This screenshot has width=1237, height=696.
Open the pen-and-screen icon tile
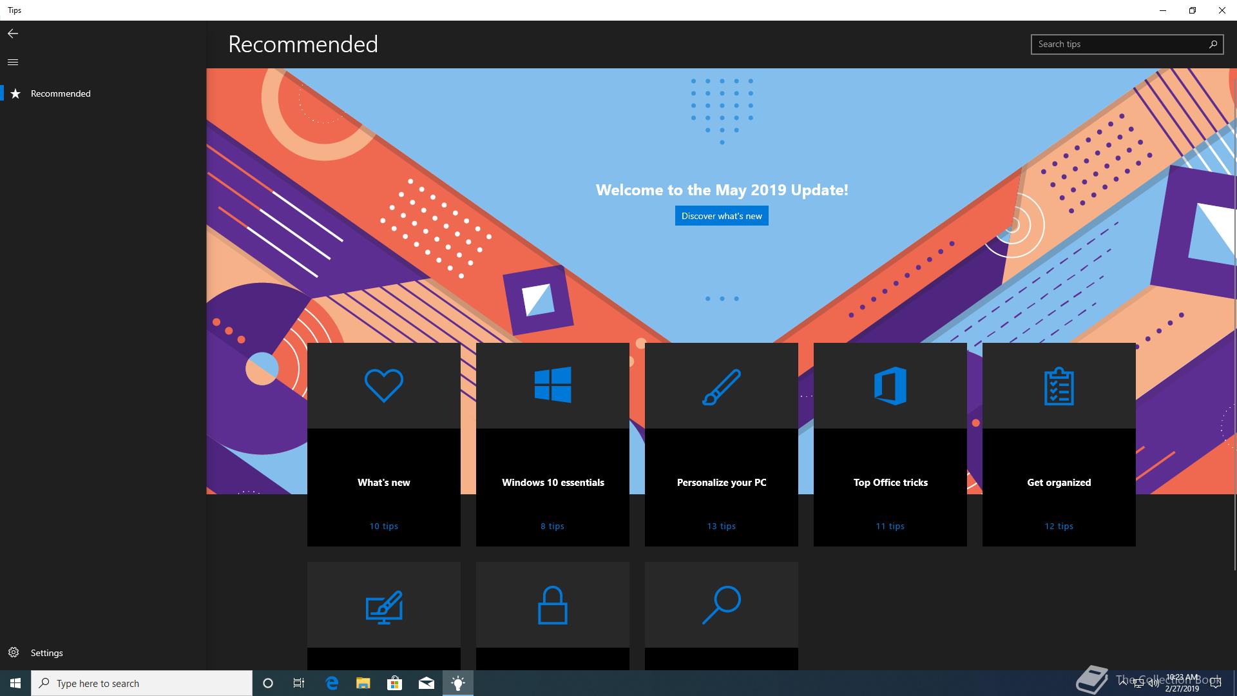pyautogui.click(x=384, y=607)
